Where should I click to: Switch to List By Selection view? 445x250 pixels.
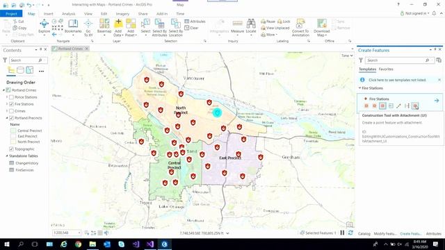pos(29,69)
